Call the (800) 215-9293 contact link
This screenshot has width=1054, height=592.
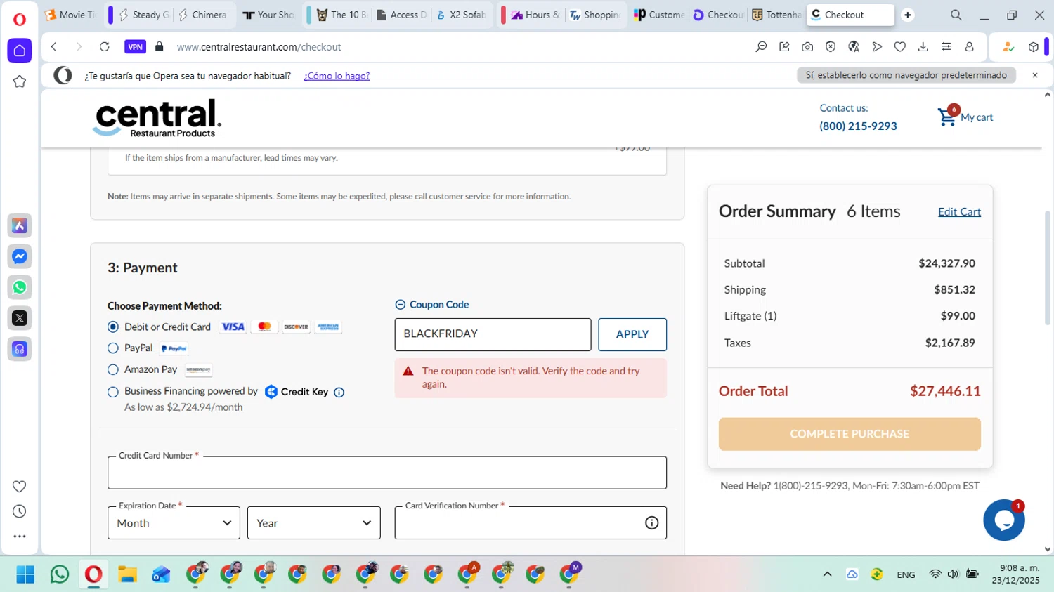click(x=858, y=126)
